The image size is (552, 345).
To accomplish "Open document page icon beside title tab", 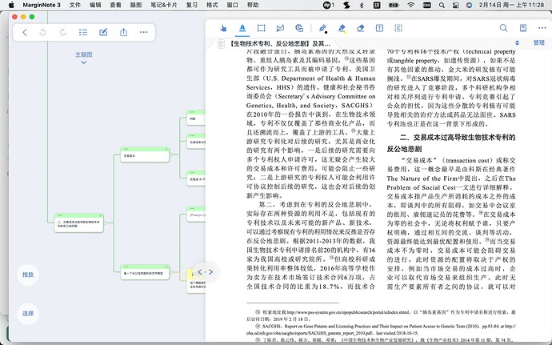I will 221,44.
